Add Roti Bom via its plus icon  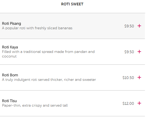click(139, 77)
